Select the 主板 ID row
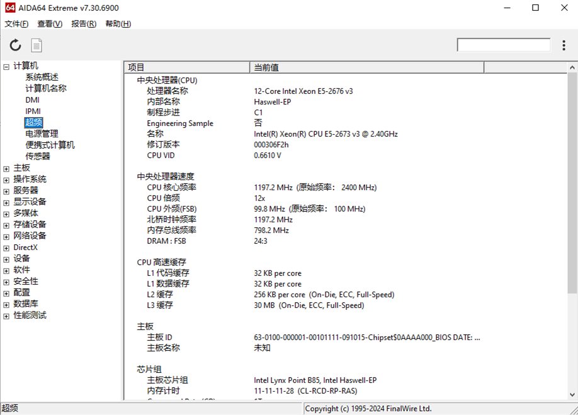Viewport: 578px width, 415px height. [x=159, y=337]
